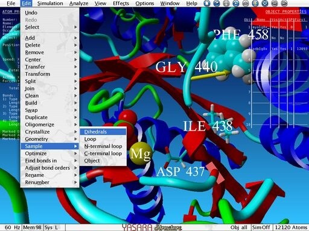Expand the Select submenu arrow

75,27
